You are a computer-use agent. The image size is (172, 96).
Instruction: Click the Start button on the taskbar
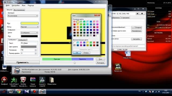pyautogui.click(x=3, y=92)
